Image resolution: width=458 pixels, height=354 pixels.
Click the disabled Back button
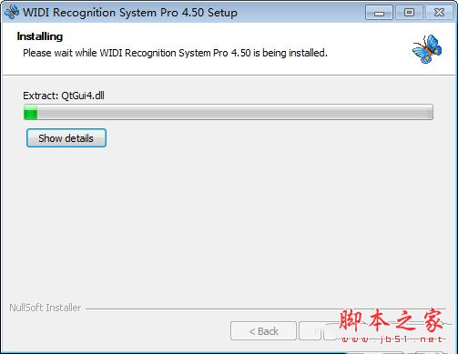(263, 331)
